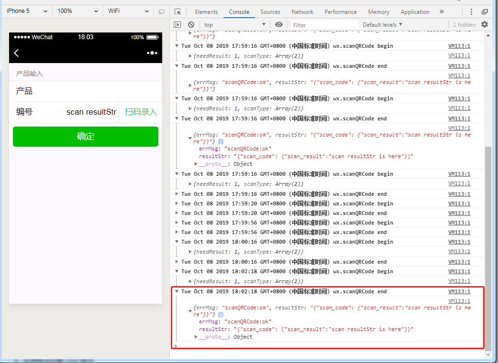Open the iPhone 5 device dropdown
Viewport: 498px width, 363px height.
(27, 11)
